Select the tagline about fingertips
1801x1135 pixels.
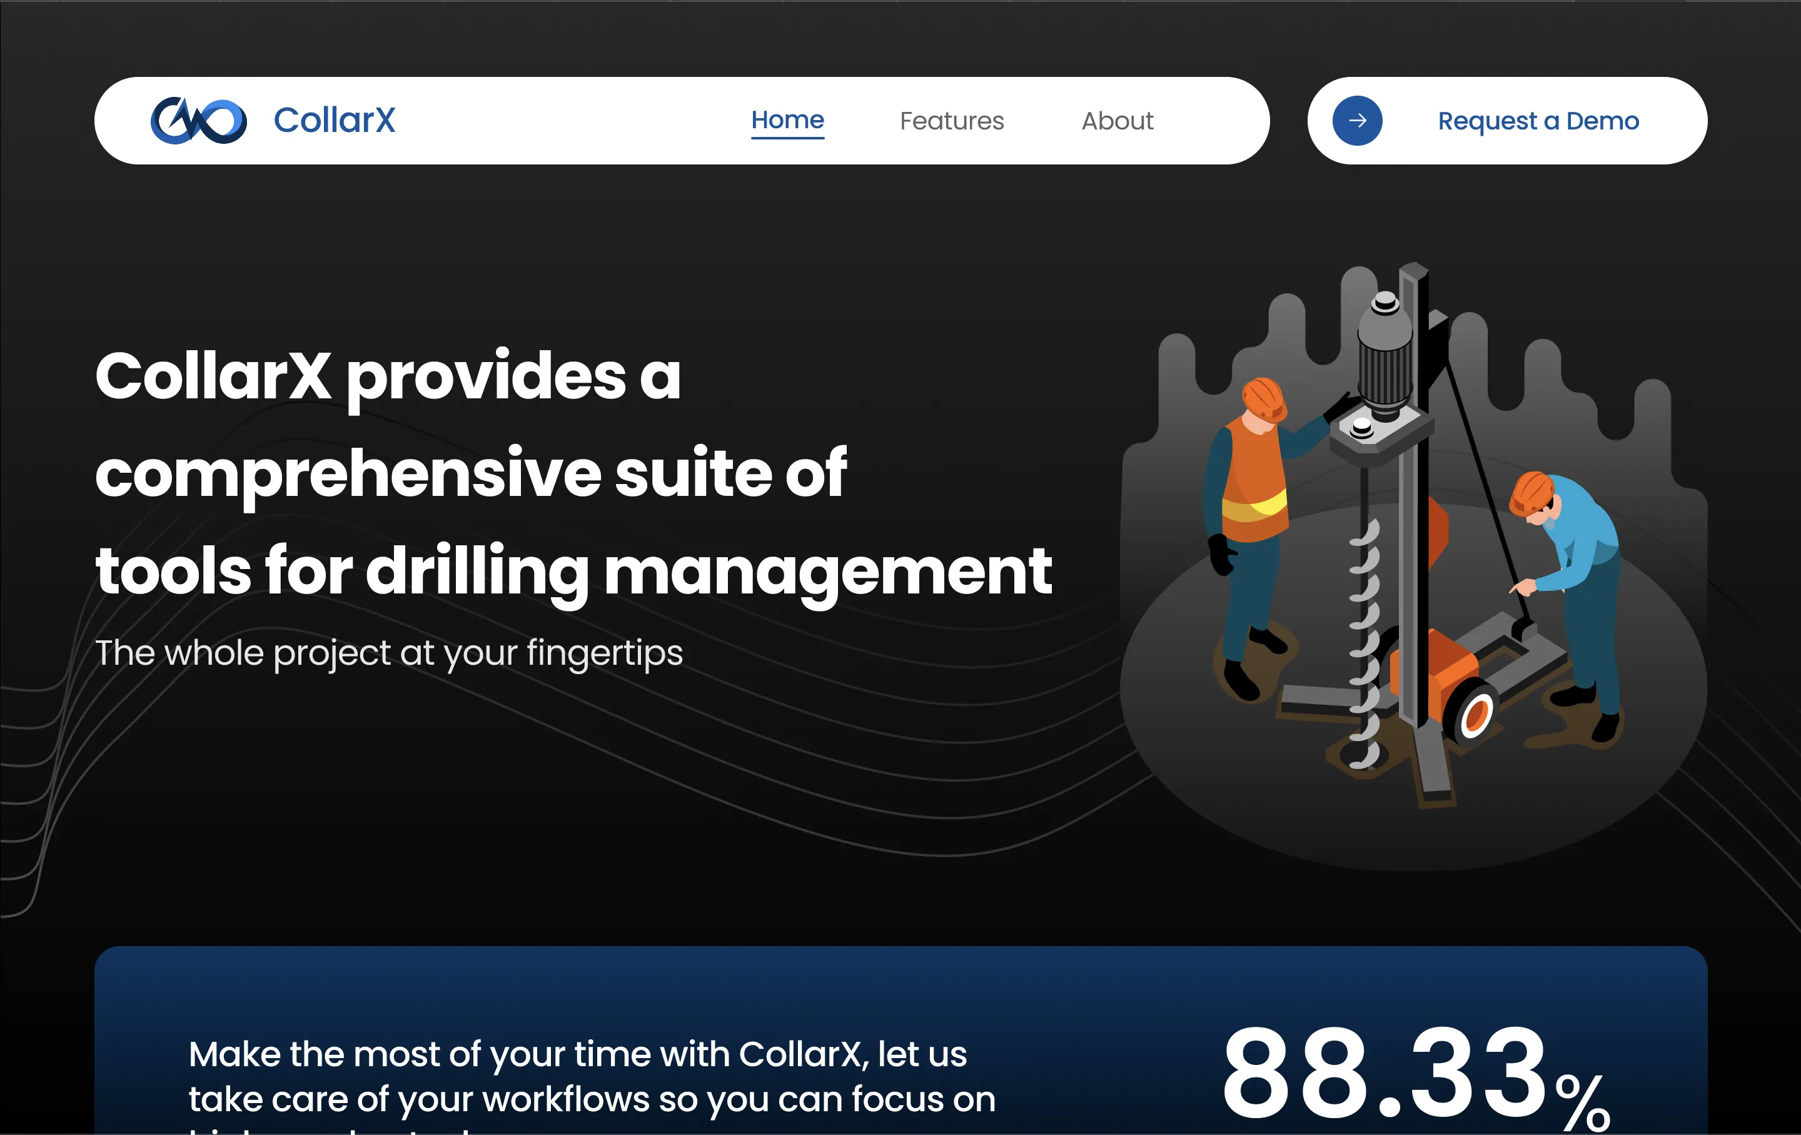coord(389,652)
